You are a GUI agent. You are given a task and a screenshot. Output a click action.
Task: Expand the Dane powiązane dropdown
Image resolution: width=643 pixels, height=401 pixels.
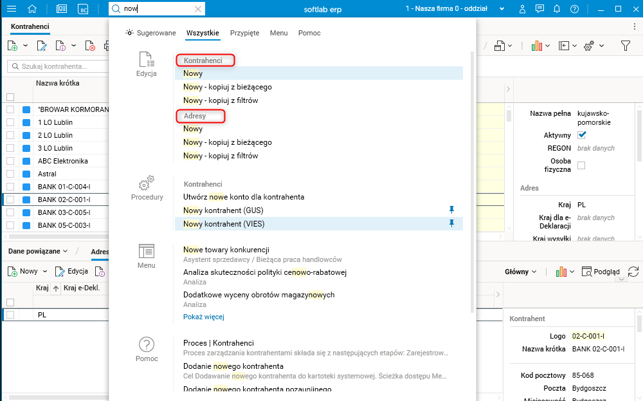(65, 251)
